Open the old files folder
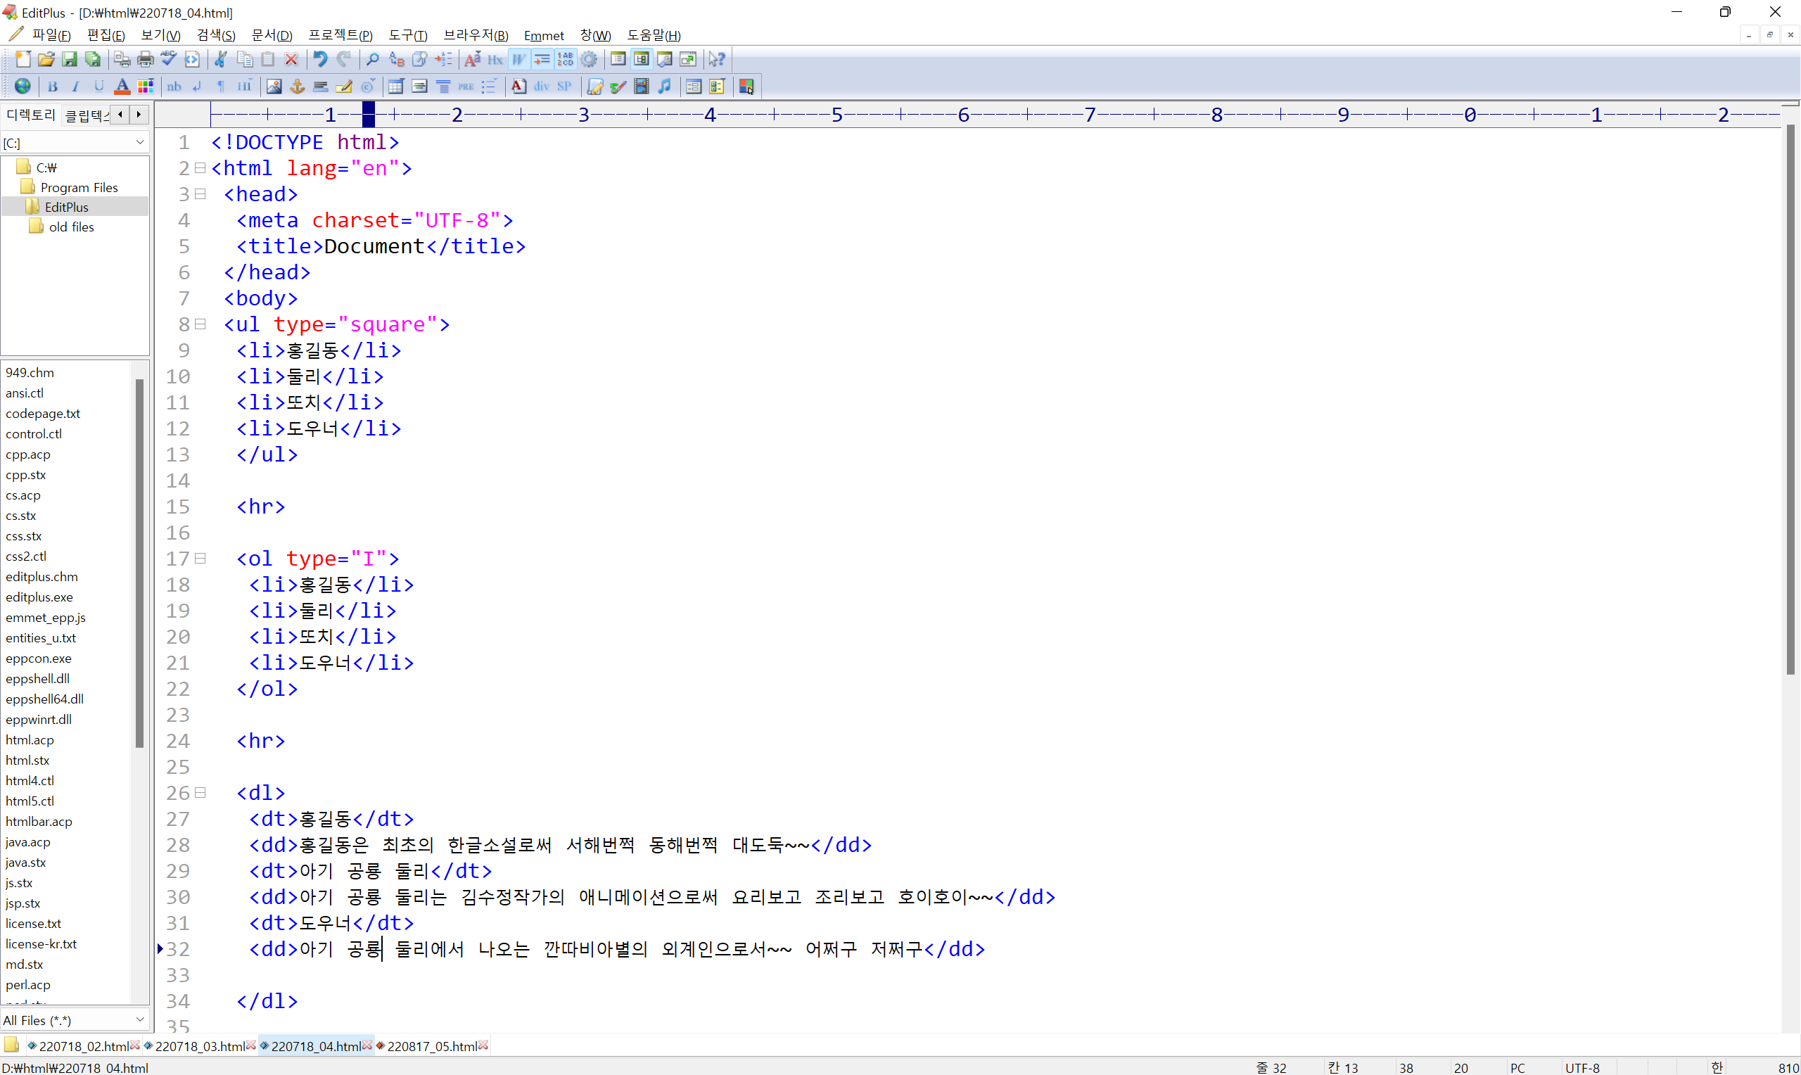 tap(71, 227)
